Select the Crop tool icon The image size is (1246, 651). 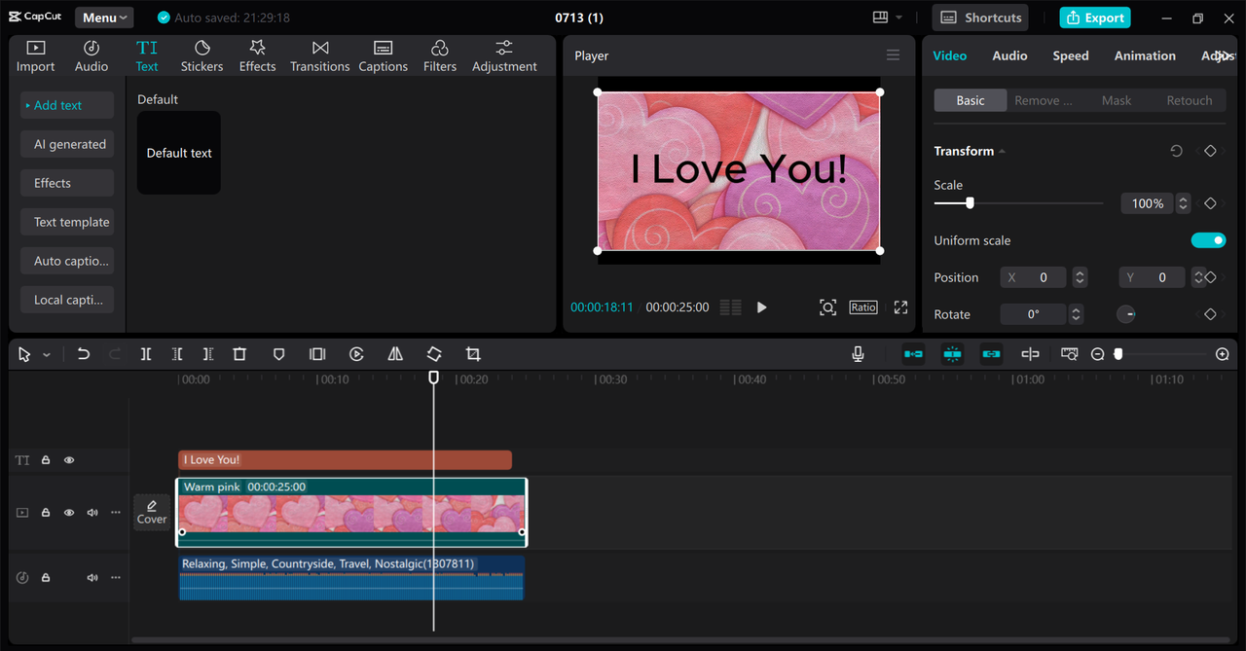click(473, 354)
